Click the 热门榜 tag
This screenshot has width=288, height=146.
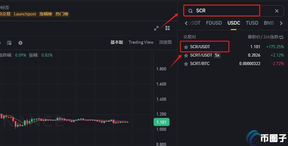point(62,14)
